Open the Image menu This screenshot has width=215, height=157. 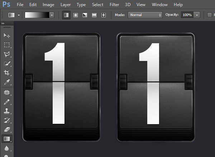pos(48,5)
